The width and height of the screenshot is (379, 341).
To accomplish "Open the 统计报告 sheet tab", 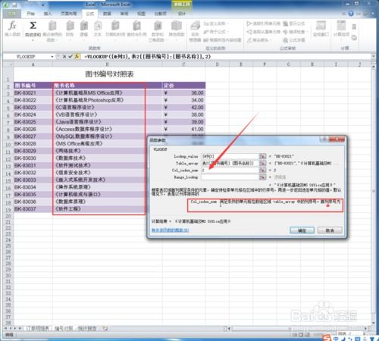I will [x=87, y=329].
